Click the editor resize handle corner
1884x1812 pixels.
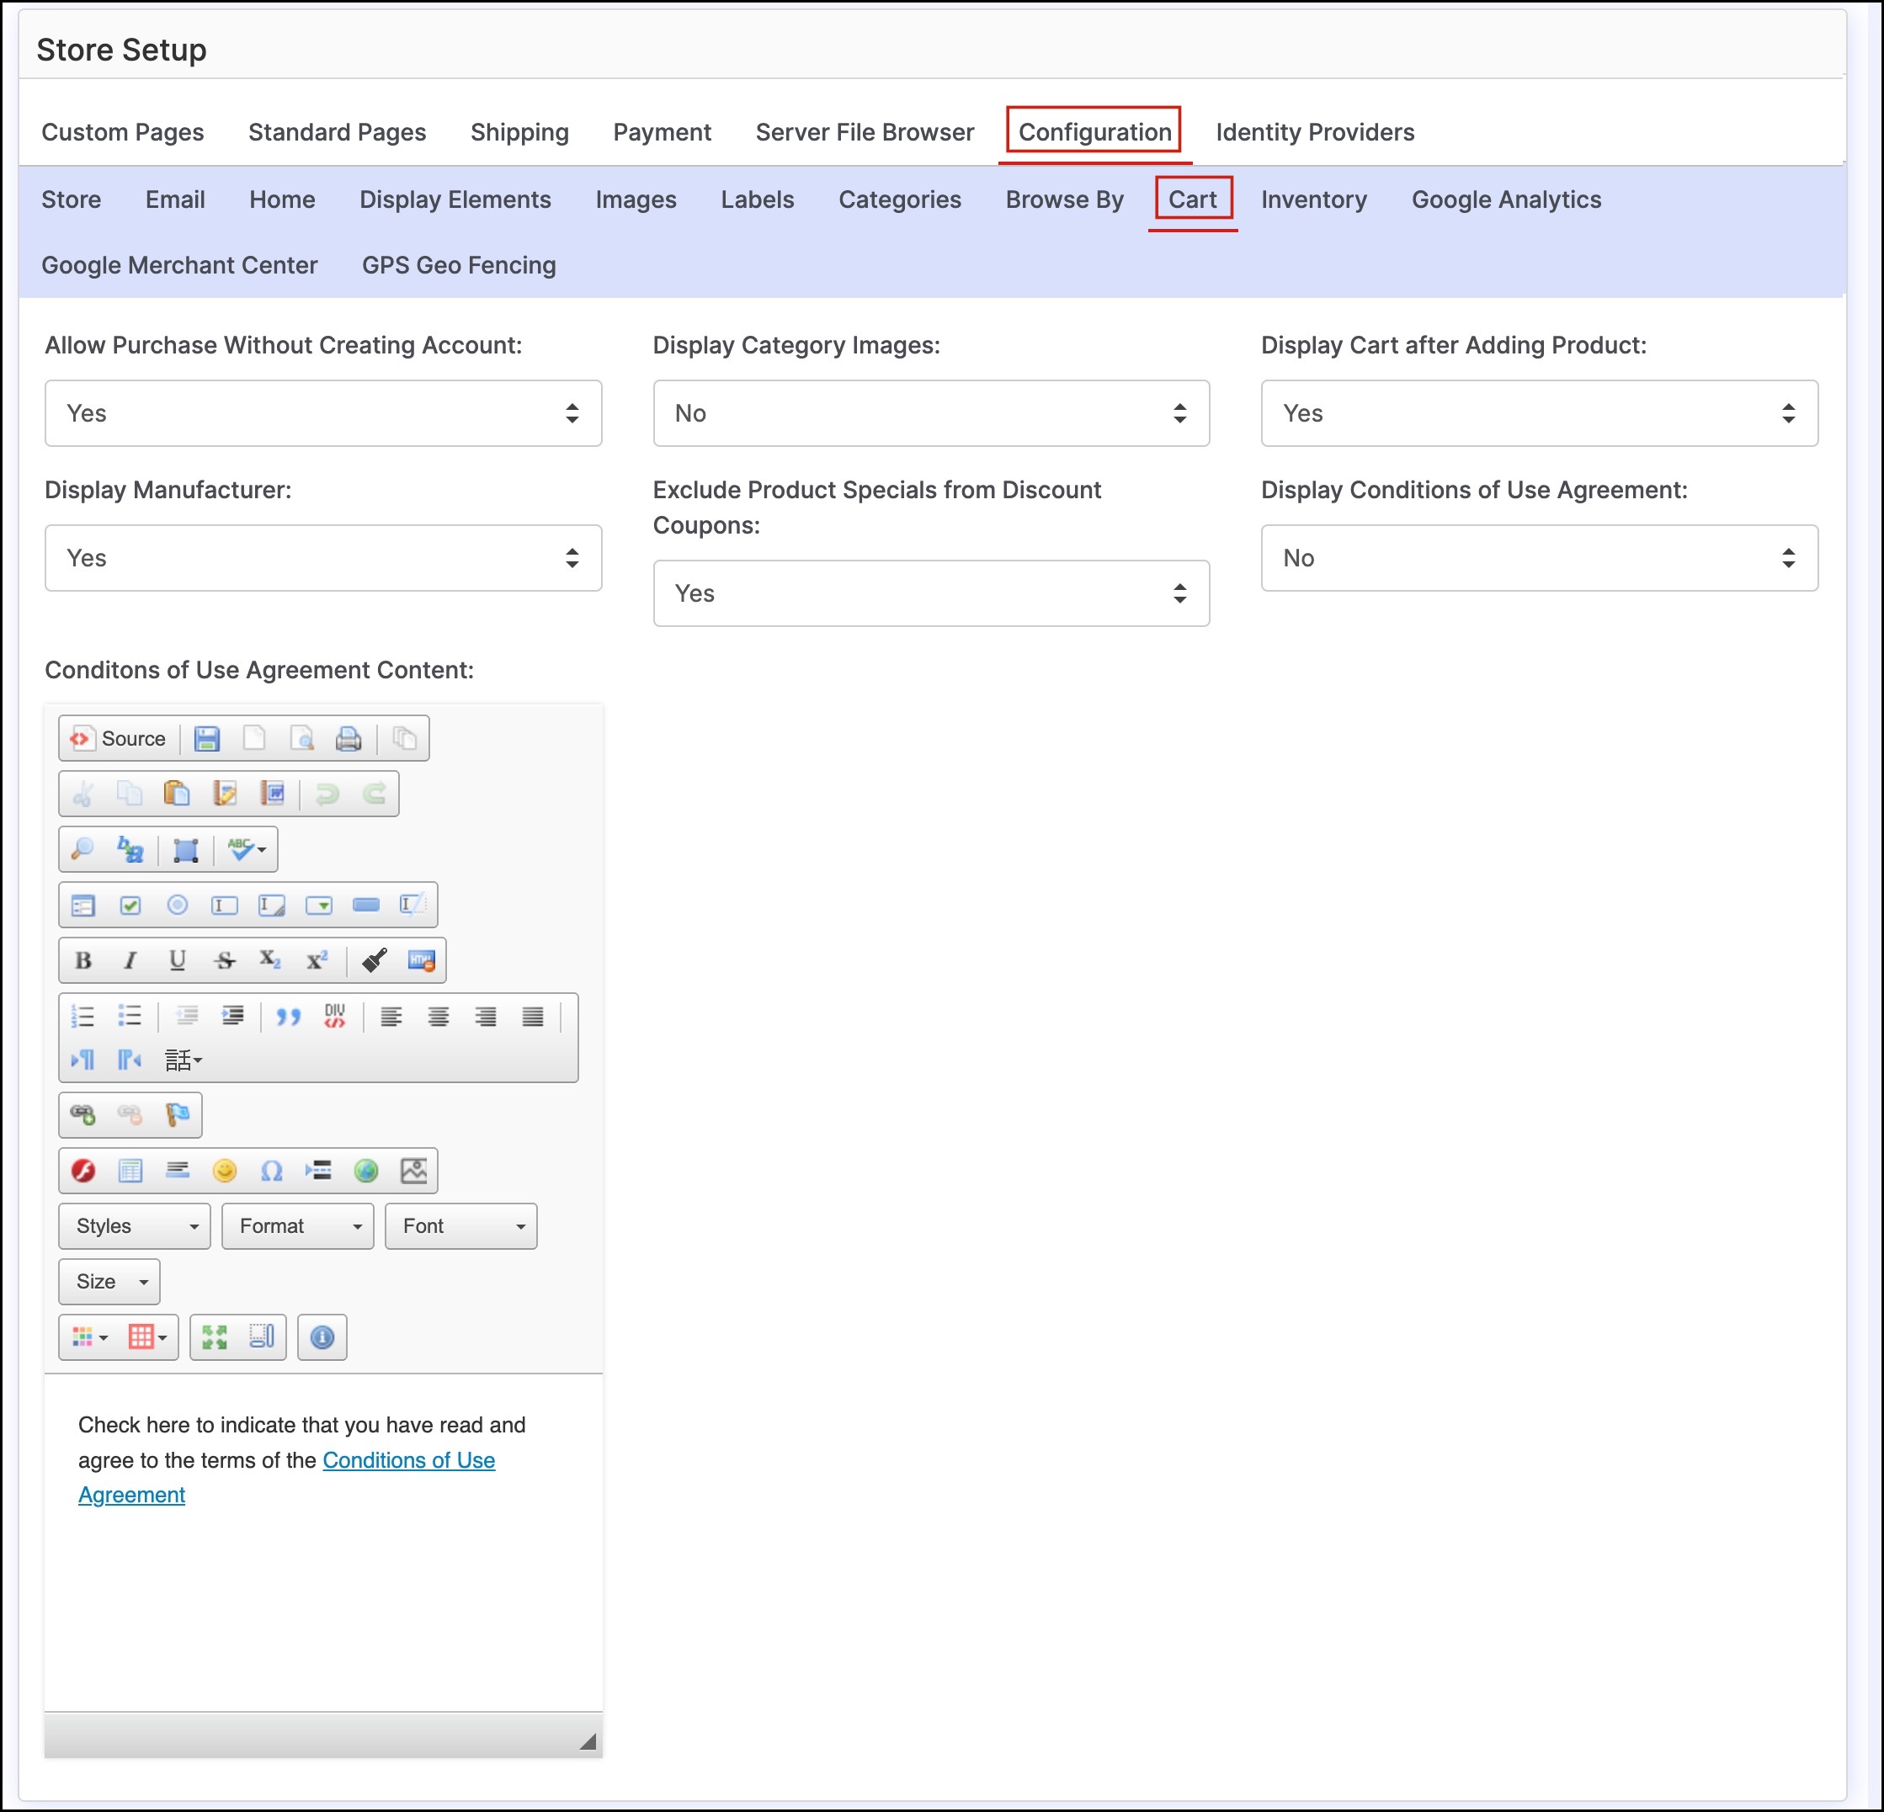pos(588,1741)
